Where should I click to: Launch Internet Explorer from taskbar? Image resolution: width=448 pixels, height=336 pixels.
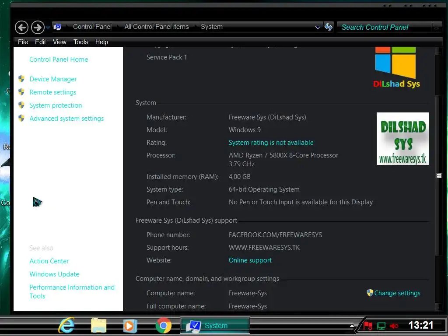pyautogui.click(x=66, y=325)
